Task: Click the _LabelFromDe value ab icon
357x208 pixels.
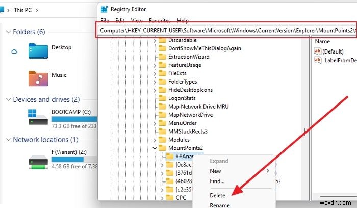Action: point(318,60)
